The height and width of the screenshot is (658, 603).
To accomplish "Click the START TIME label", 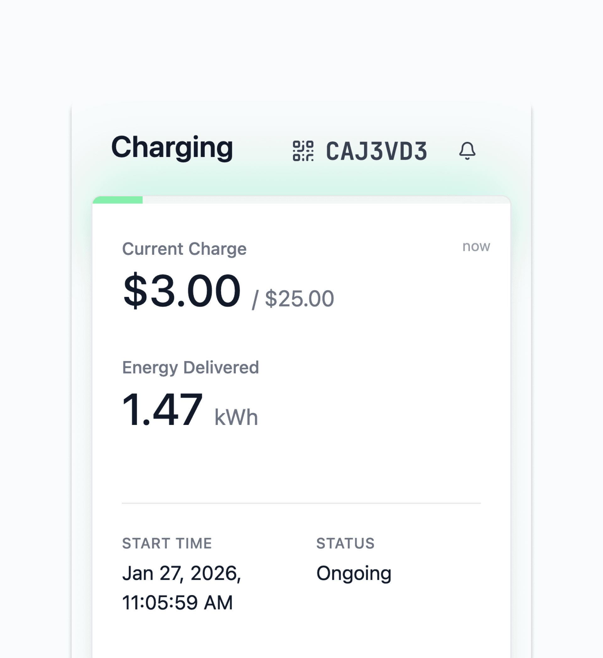I will click(x=167, y=544).
